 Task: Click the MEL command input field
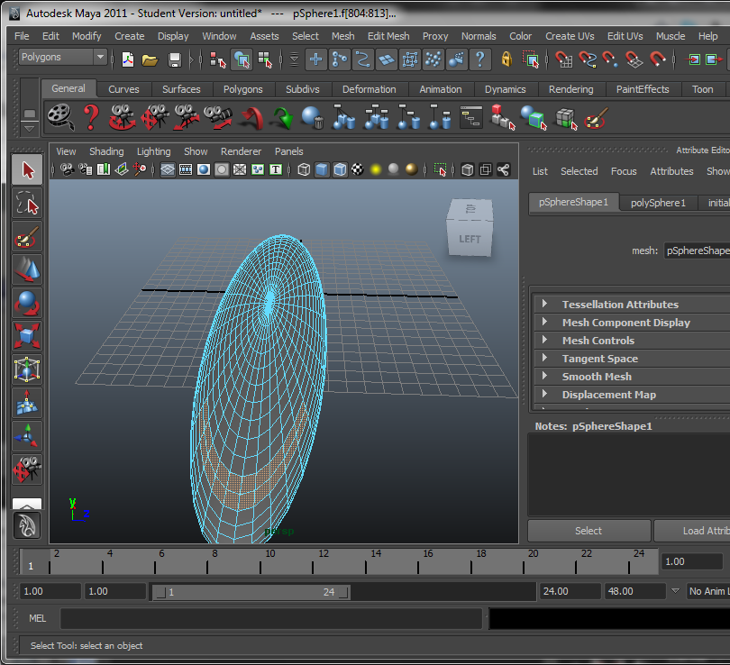(x=271, y=618)
